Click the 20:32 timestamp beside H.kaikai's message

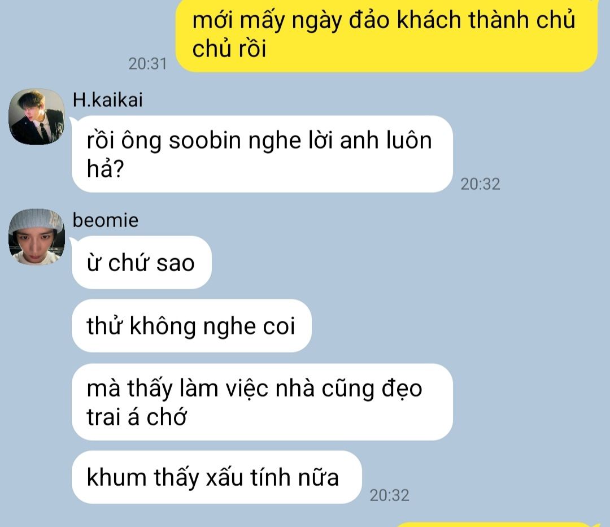click(x=481, y=184)
